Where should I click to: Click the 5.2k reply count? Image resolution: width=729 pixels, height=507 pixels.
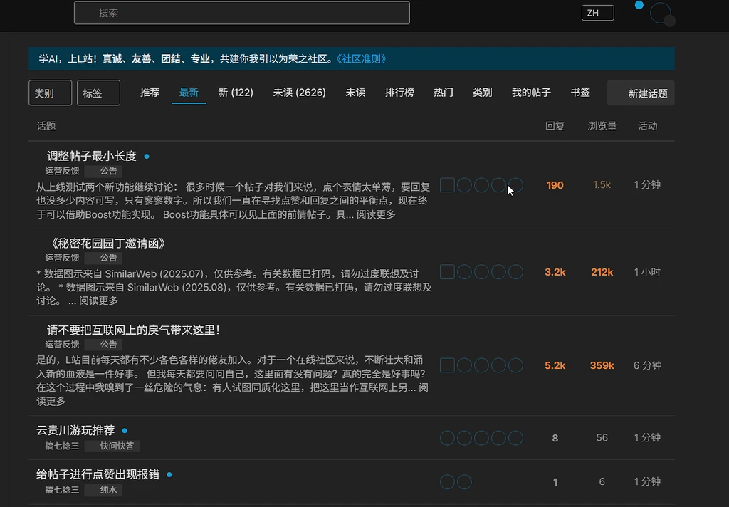tap(555, 365)
